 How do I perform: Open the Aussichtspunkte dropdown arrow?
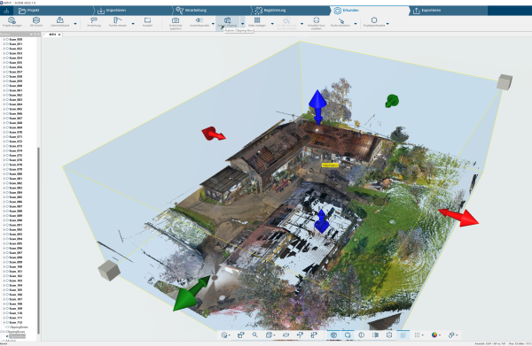[x=213, y=24]
